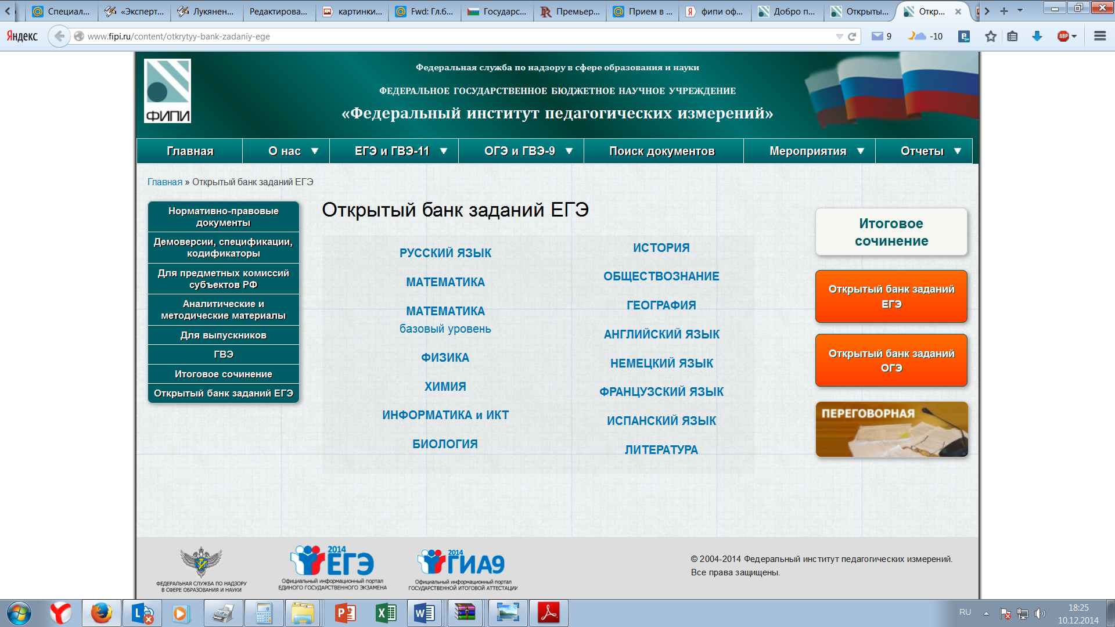Viewport: 1115px width, 627px height.
Task: Click the address bar URL field
Action: (453, 37)
